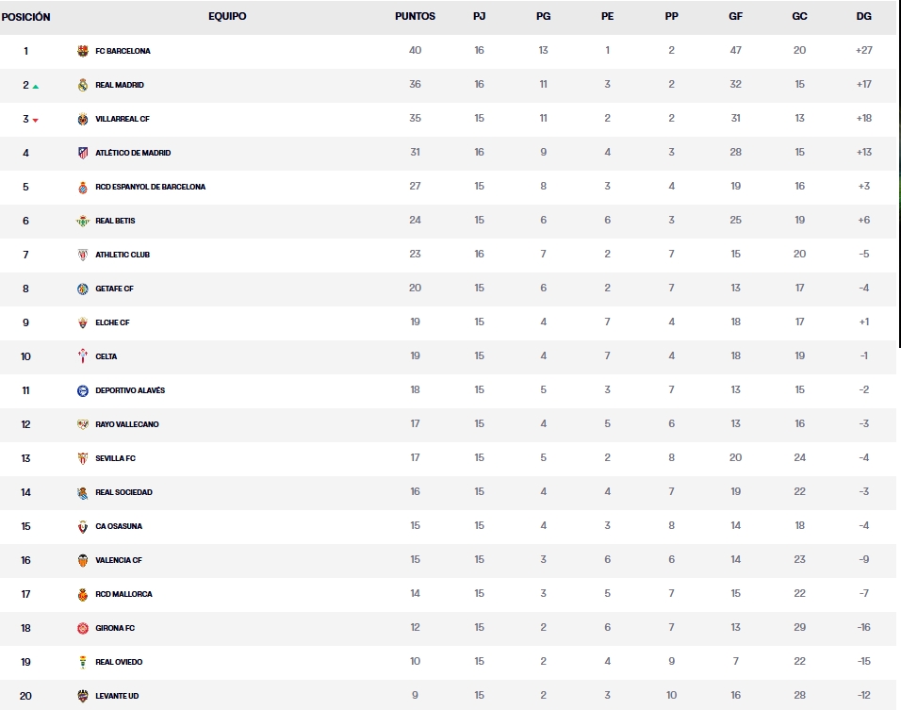The width and height of the screenshot is (901, 710).
Task: Sort table by PUNTOS column header
Action: 415,16
